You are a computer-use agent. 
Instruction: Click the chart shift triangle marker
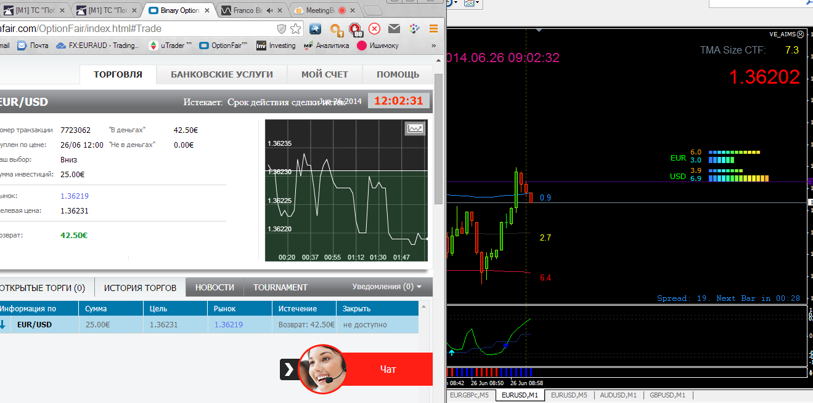539,30
